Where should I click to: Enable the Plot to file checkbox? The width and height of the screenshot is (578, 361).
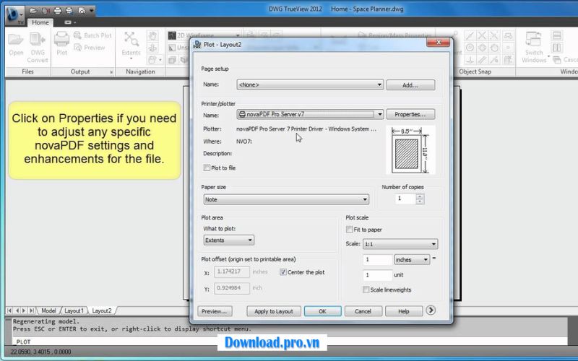207,168
